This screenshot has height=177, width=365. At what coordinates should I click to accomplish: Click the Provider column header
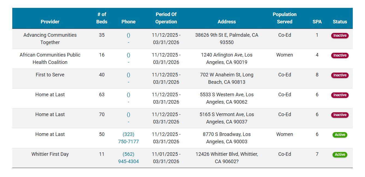(x=50, y=22)
